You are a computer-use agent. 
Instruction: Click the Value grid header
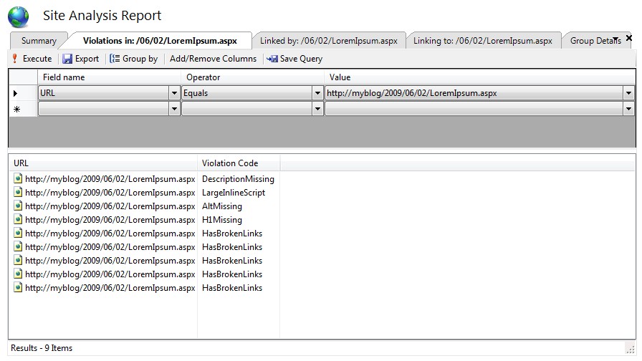[480, 77]
